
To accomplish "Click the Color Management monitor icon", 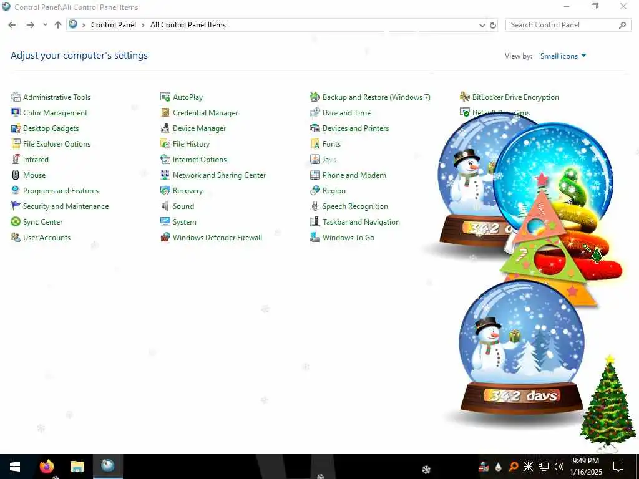I will point(16,112).
